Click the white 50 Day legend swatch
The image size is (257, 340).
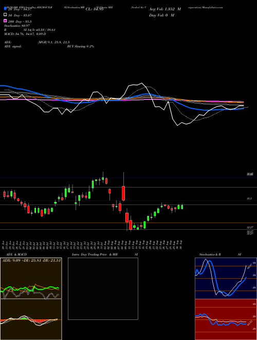click(x=5, y=15)
